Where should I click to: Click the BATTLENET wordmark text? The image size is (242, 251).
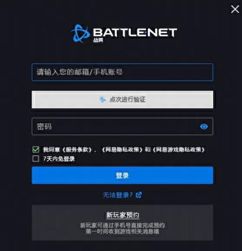click(135, 32)
